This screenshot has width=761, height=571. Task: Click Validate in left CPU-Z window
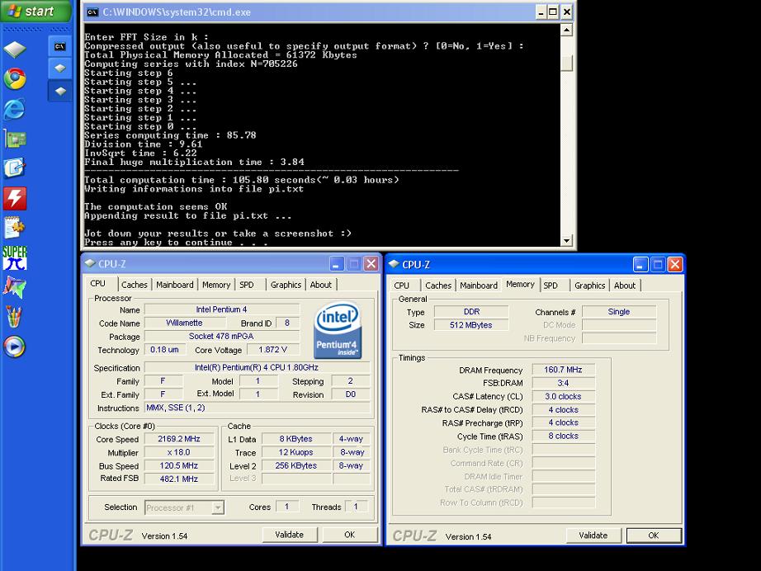pyautogui.click(x=289, y=535)
